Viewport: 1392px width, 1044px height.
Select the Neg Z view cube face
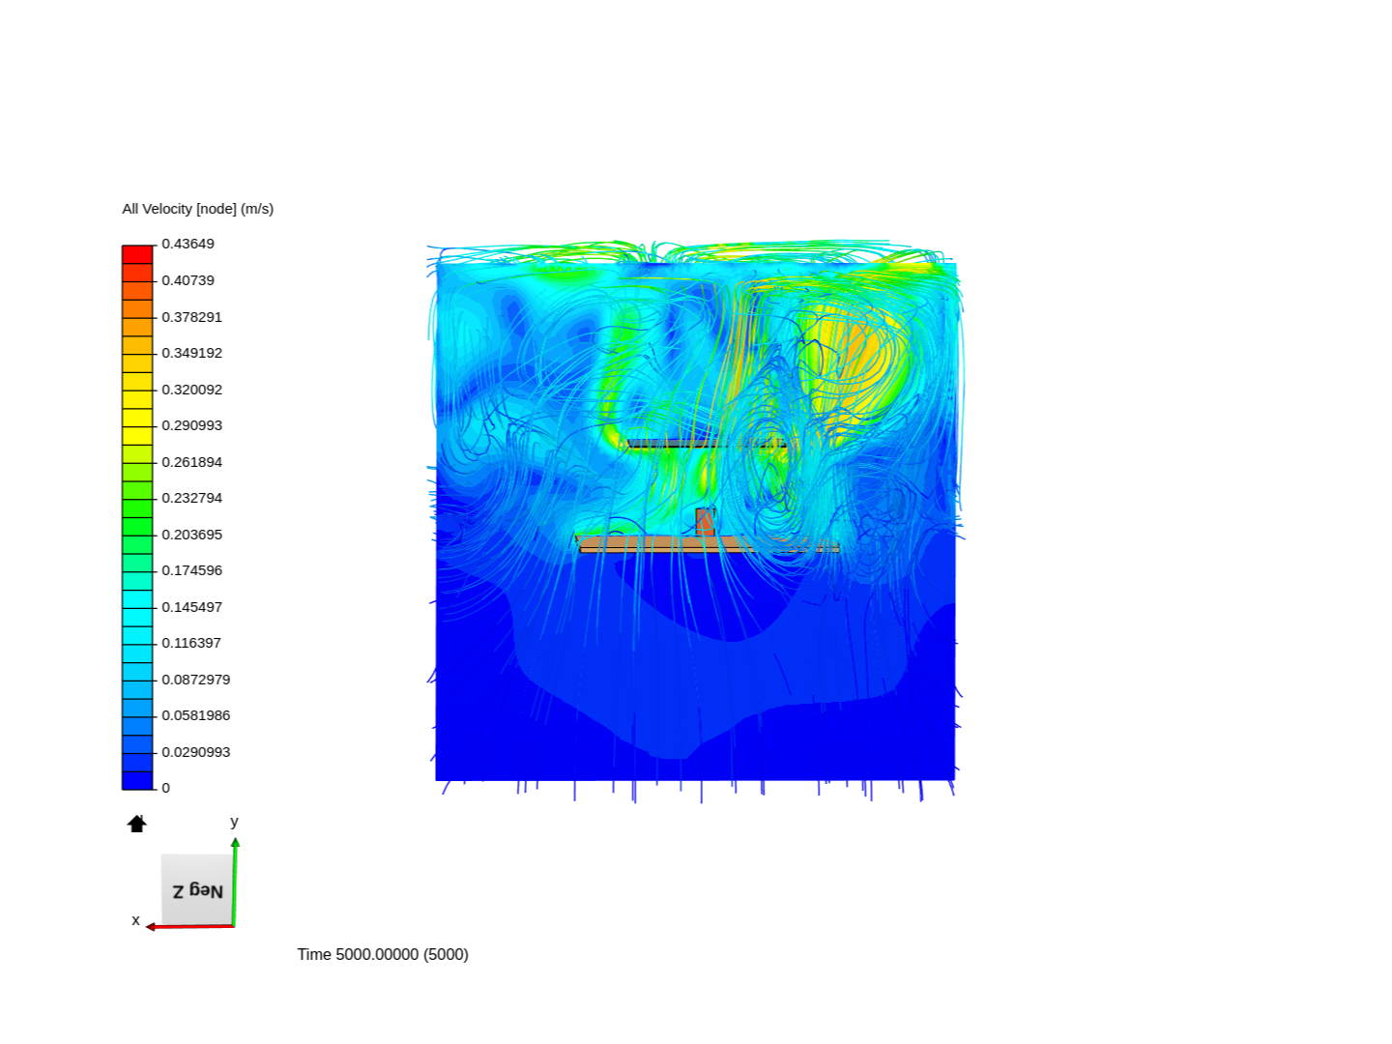(198, 890)
